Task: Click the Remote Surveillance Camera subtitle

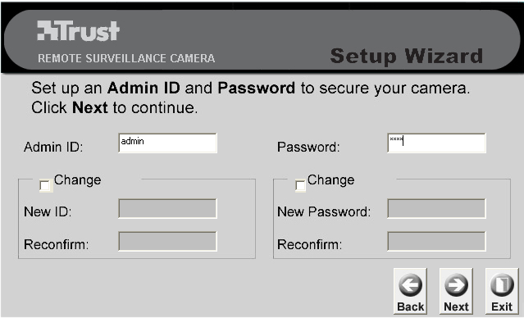Action: click(126, 58)
